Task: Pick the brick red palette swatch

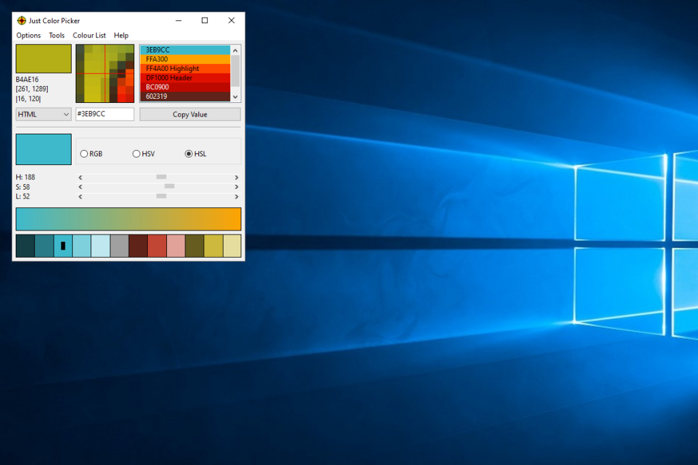Action: [x=157, y=246]
